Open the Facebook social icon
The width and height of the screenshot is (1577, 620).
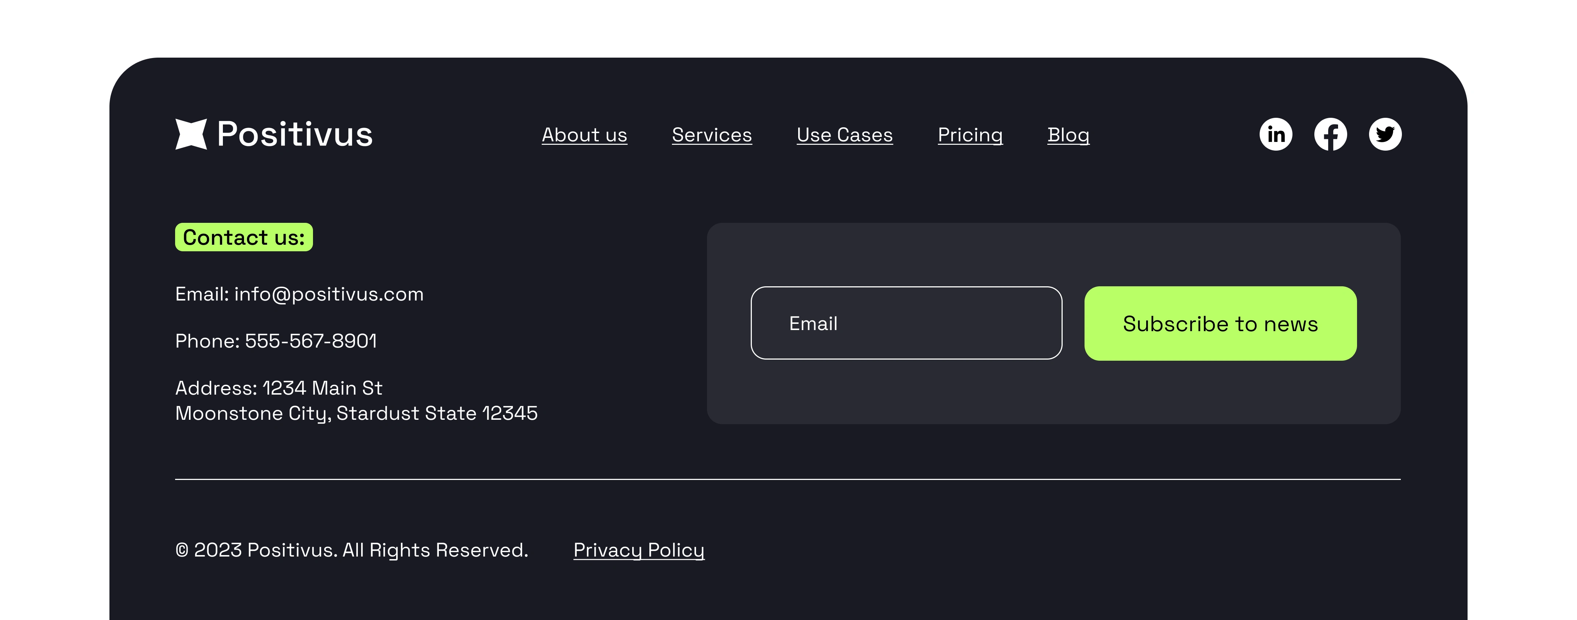pyautogui.click(x=1330, y=134)
